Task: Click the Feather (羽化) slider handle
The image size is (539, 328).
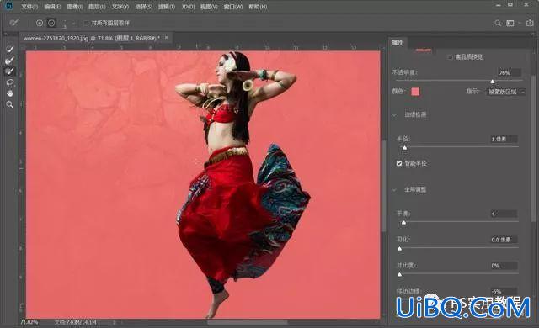Action: coord(399,249)
